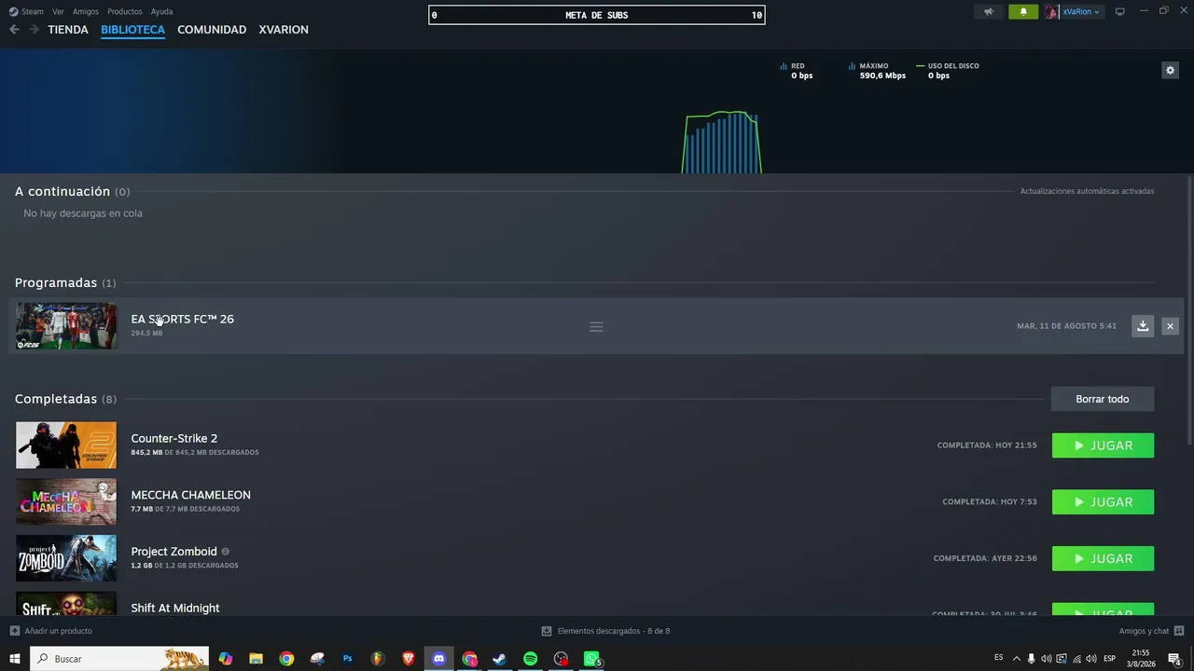Open the Windows Start menu
Viewport: 1194px width, 671px height.
[x=14, y=659]
